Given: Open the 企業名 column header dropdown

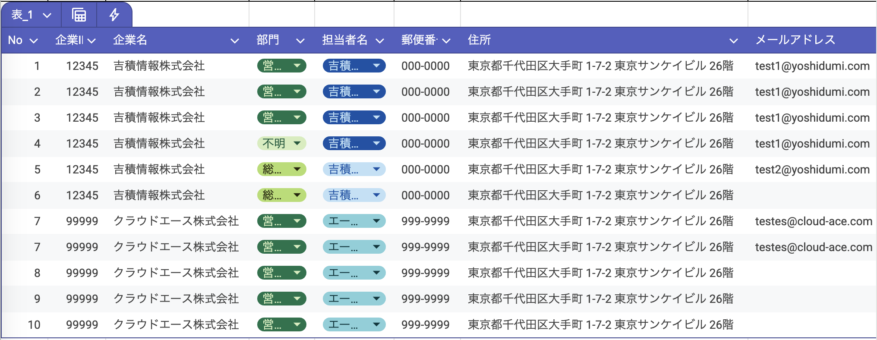Looking at the screenshot, I should 234,41.
